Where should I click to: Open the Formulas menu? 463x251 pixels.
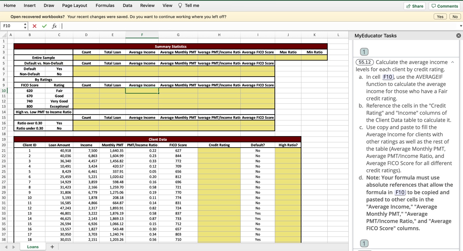(x=105, y=5)
